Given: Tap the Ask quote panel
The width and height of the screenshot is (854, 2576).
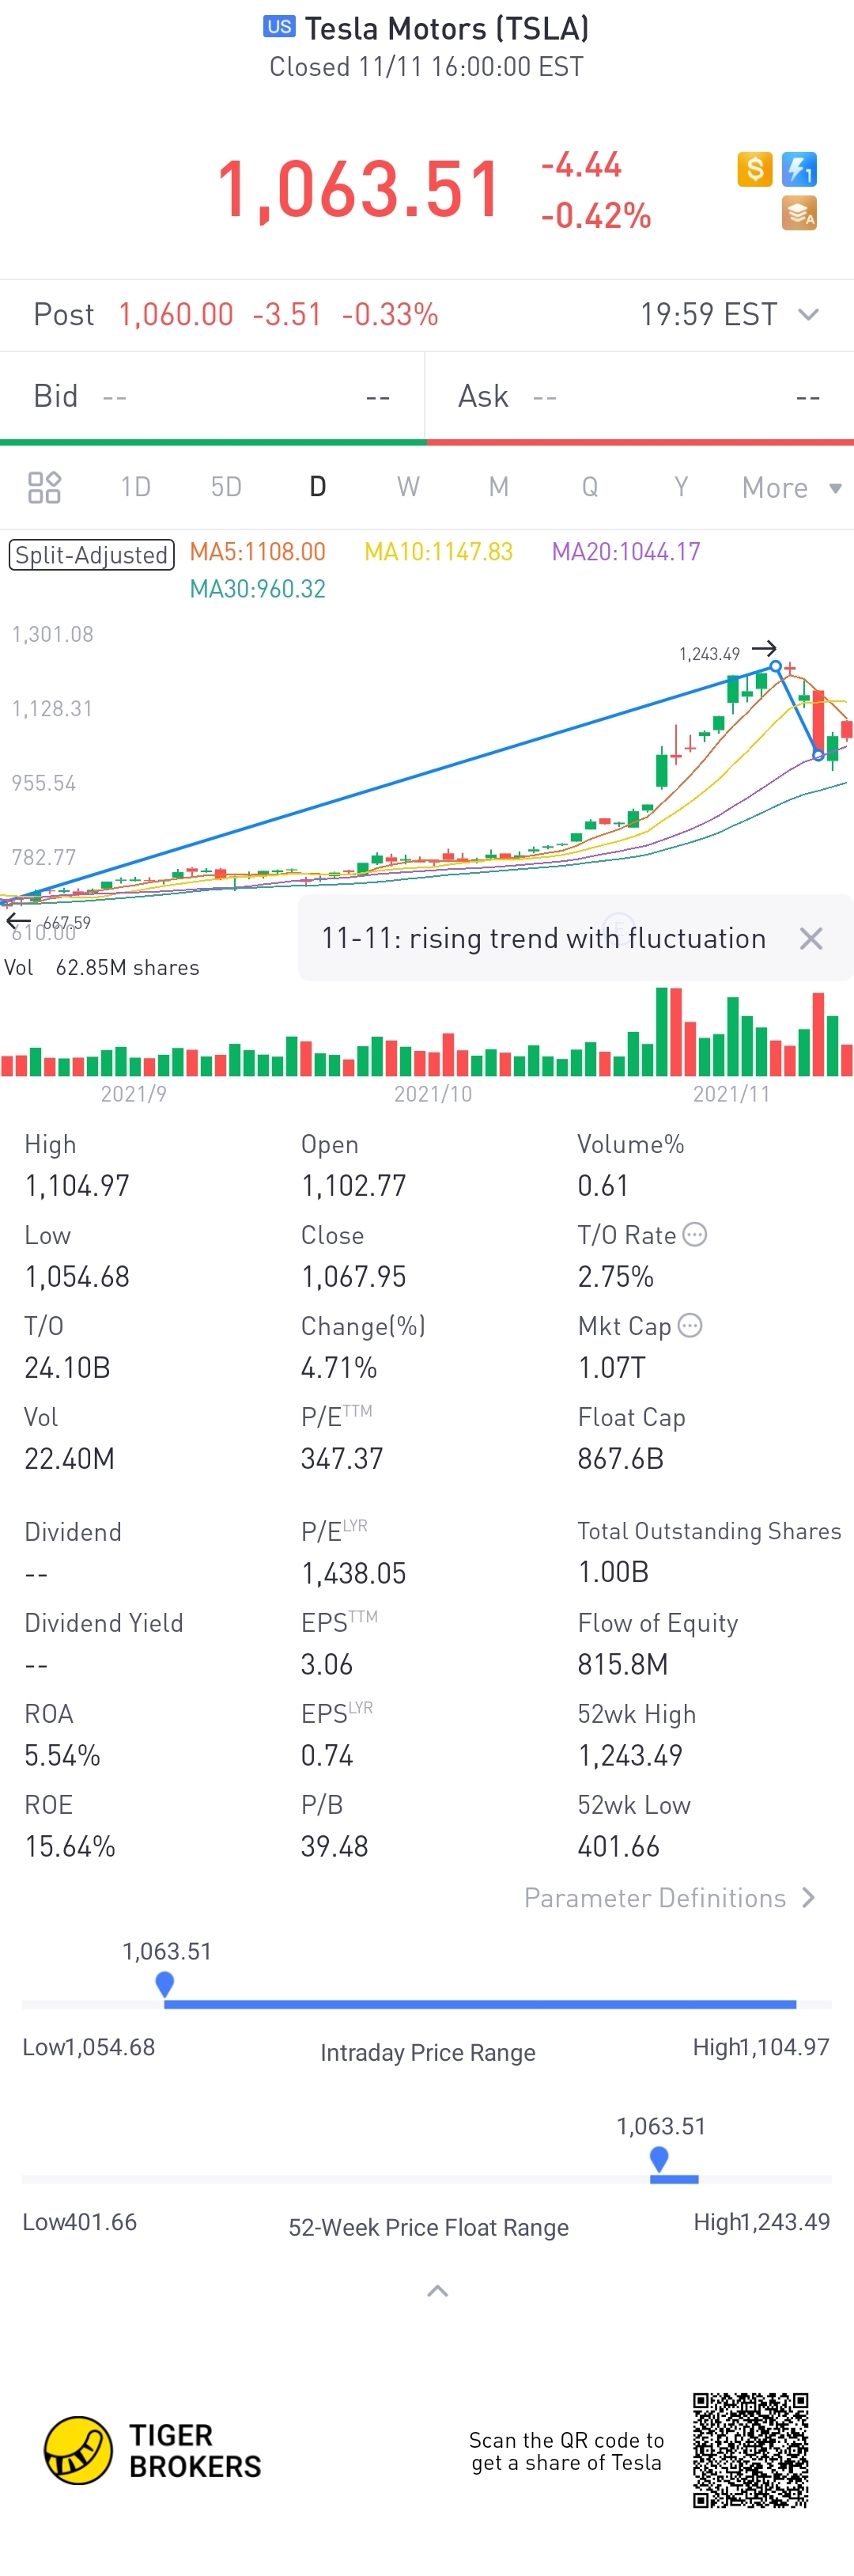Looking at the screenshot, I should click(640, 397).
